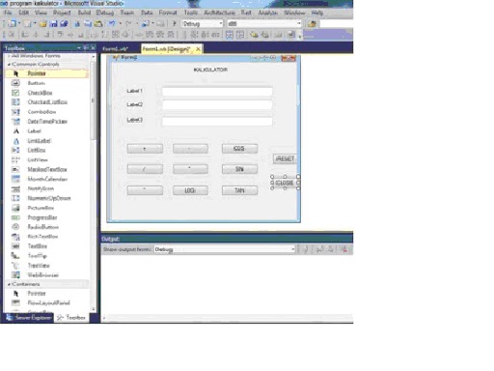Switch to the Form1.vb code tab
The image size is (494, 371).
[115, 49]
